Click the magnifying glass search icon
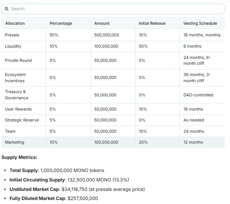This screenshot has width=230, height=204. [x=7, y=9]
